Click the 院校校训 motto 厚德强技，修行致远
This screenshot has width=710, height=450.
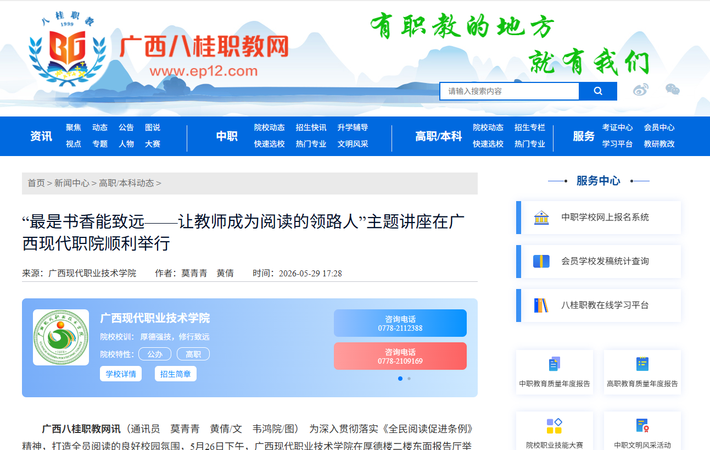(175, 337)
